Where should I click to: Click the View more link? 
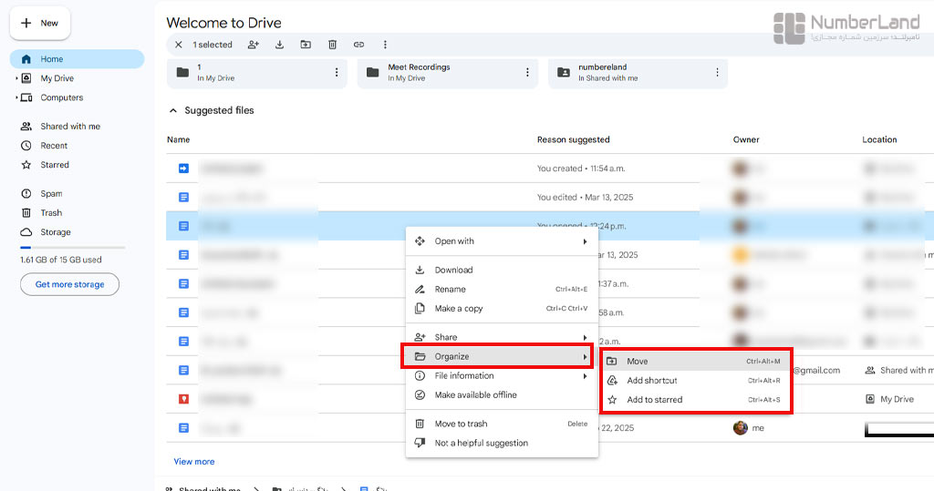pos(194,461)
